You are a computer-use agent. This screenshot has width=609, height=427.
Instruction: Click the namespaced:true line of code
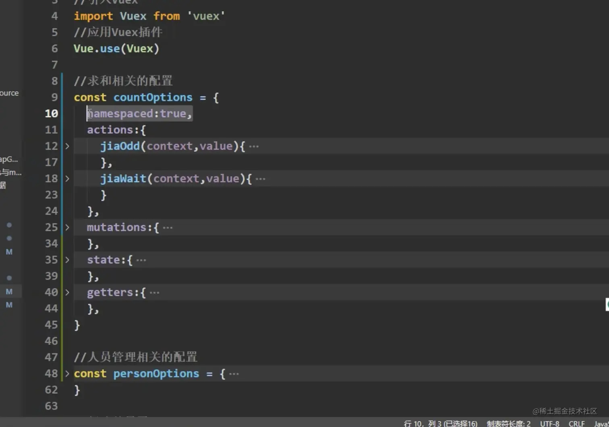(139, 113)
